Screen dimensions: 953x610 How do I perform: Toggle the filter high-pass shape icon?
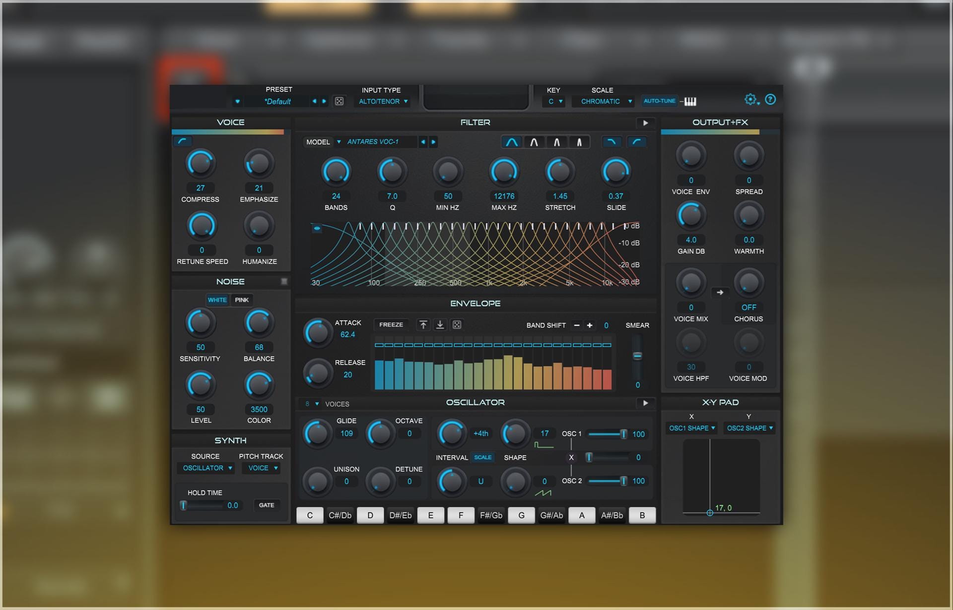pyautogui.click(x=637, y=142)
